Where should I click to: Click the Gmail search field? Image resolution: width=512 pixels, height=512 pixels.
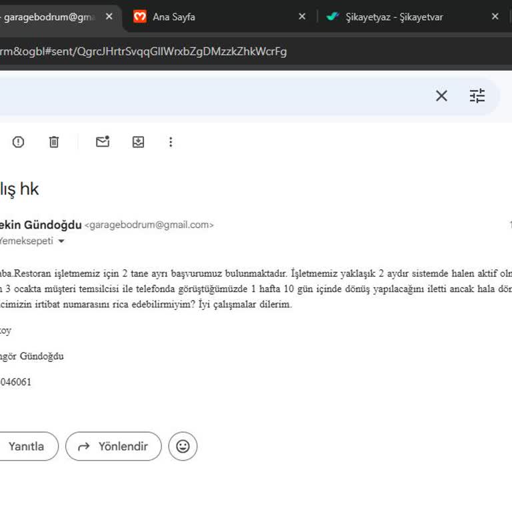(212, 96)
